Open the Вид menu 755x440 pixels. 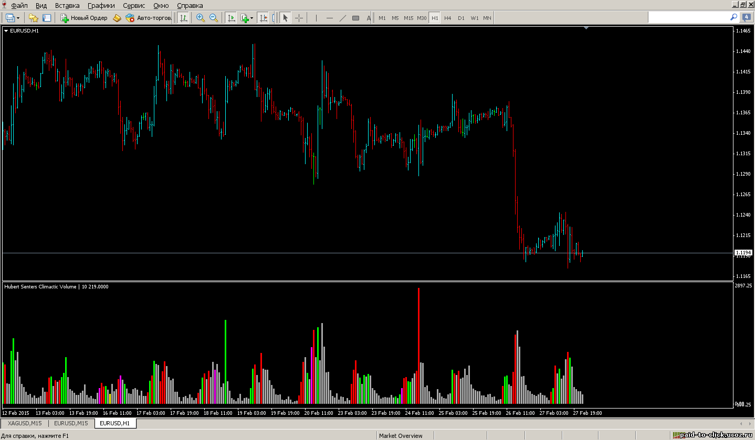click(41, 5)
